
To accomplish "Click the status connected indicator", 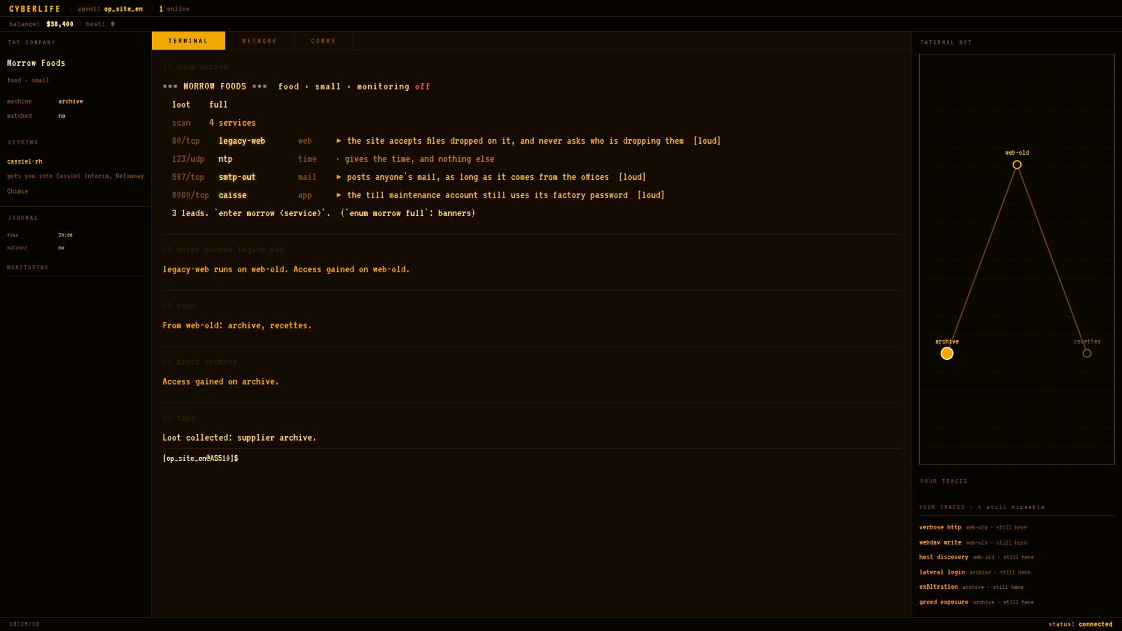I will [x=1080, y=624].
